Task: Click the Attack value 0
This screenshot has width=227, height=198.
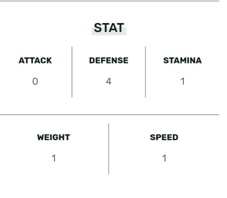Action: (35, 81)
